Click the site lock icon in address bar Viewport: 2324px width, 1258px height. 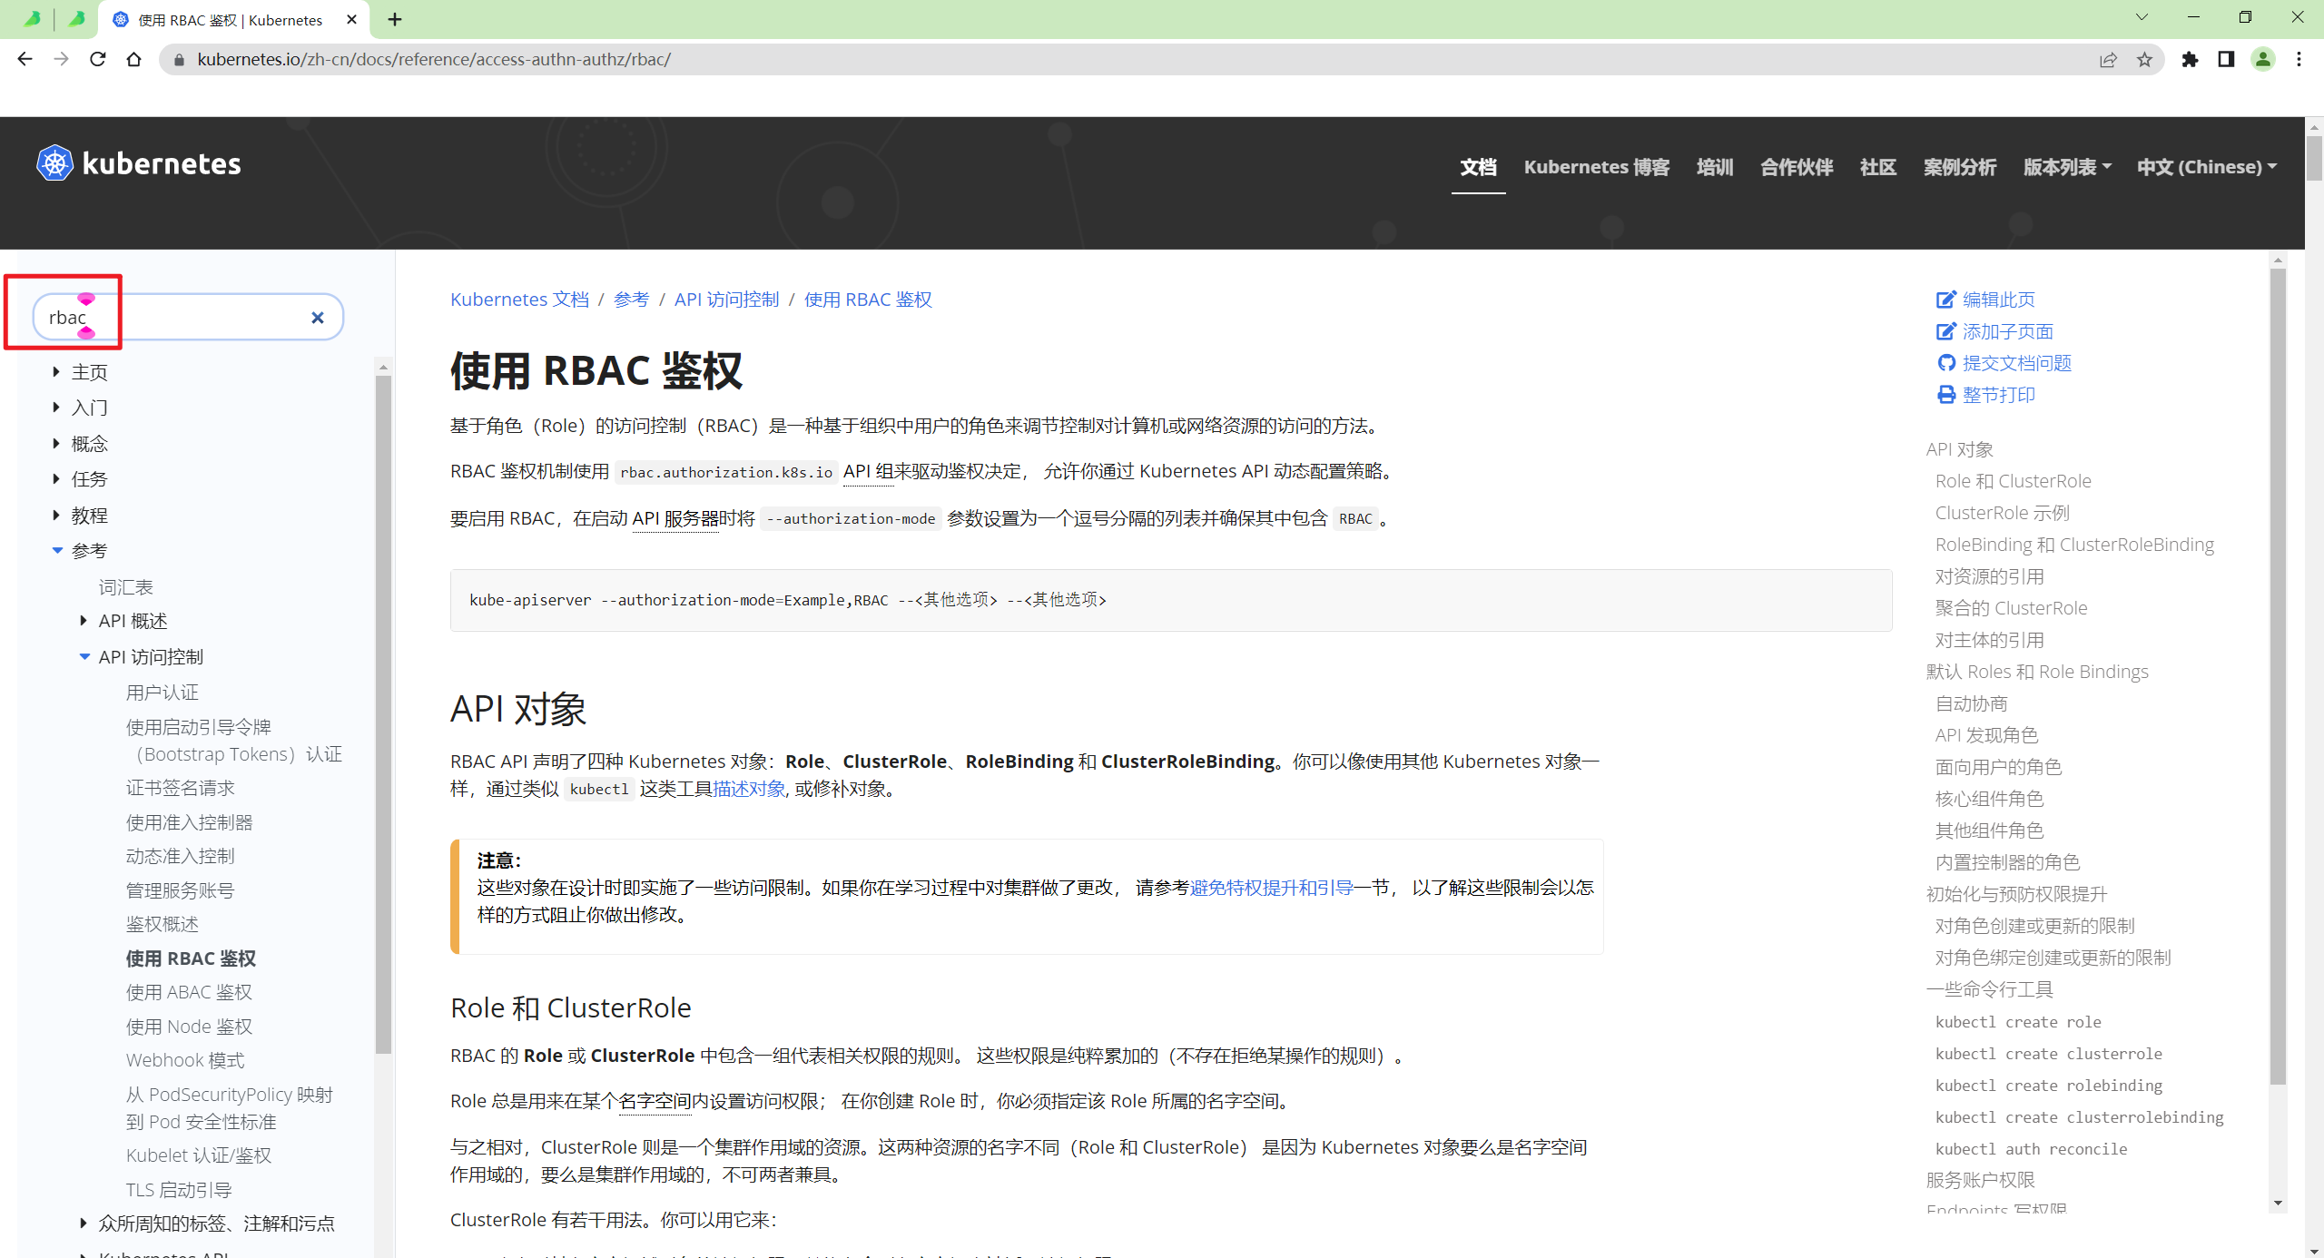pyautogui.click(x=179, y=59)
